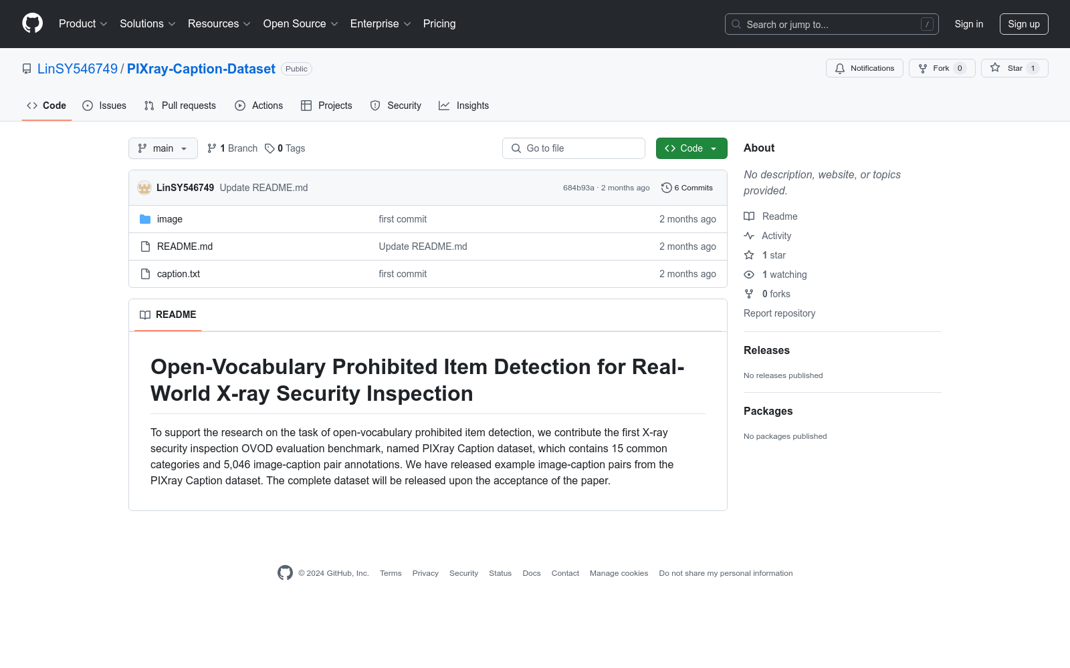Click the Readme link in About sidebar
The width and height of the screenshot is (1070, 668).
[x=771, y=216]
